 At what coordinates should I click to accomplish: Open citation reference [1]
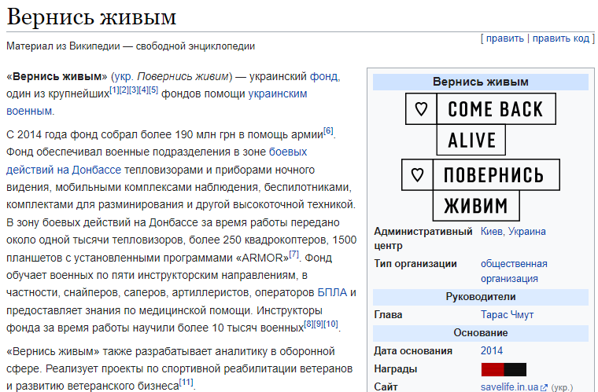[114, 90]
